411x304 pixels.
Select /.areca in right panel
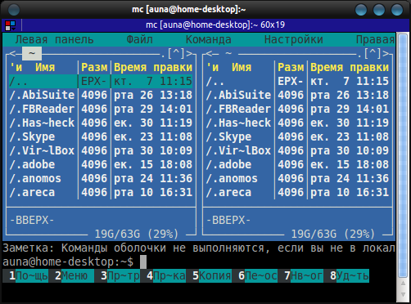tap(297, 192)
